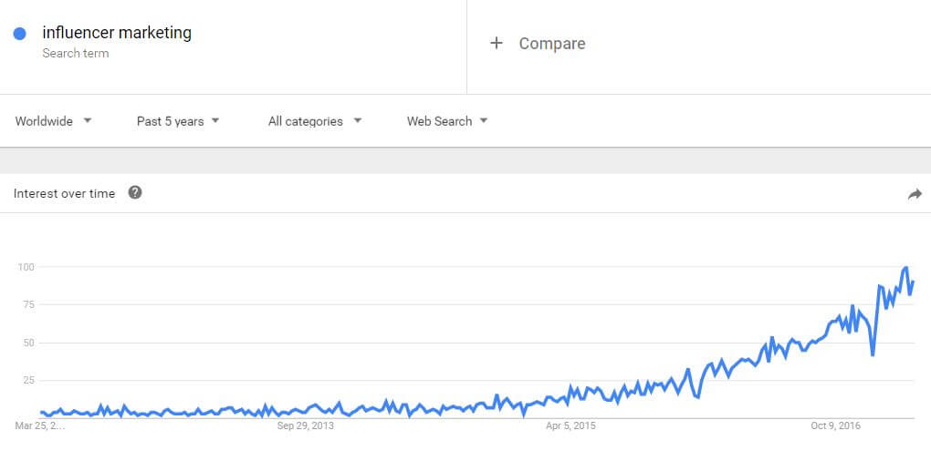
Task: Click the Oct 9, 2016 axis label
Action: tap(835, 425)
